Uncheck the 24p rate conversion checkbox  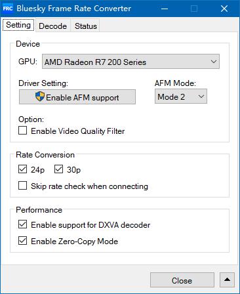tap(23, 169)
